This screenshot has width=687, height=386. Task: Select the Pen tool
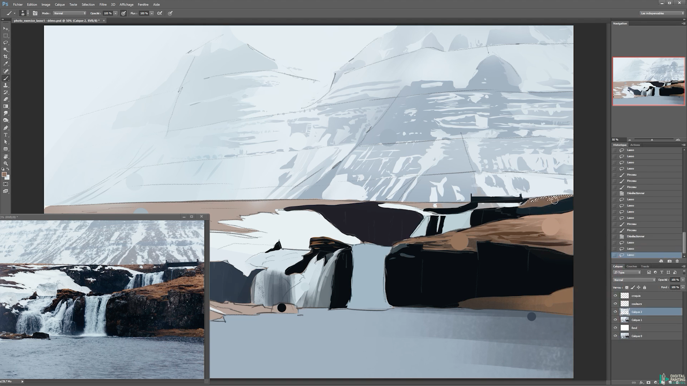(6, 128)
